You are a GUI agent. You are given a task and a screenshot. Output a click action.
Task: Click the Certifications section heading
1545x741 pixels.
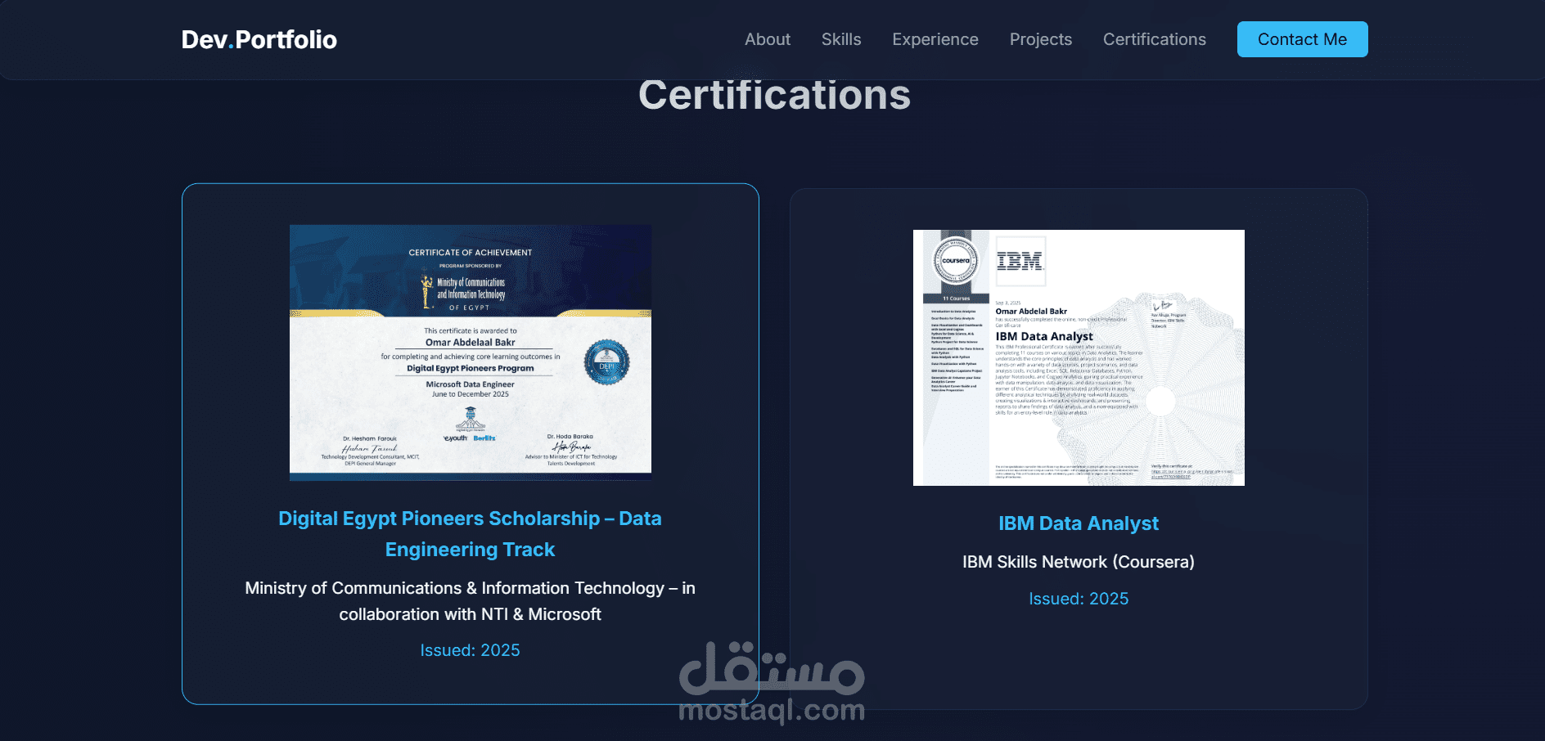(774, 95)
